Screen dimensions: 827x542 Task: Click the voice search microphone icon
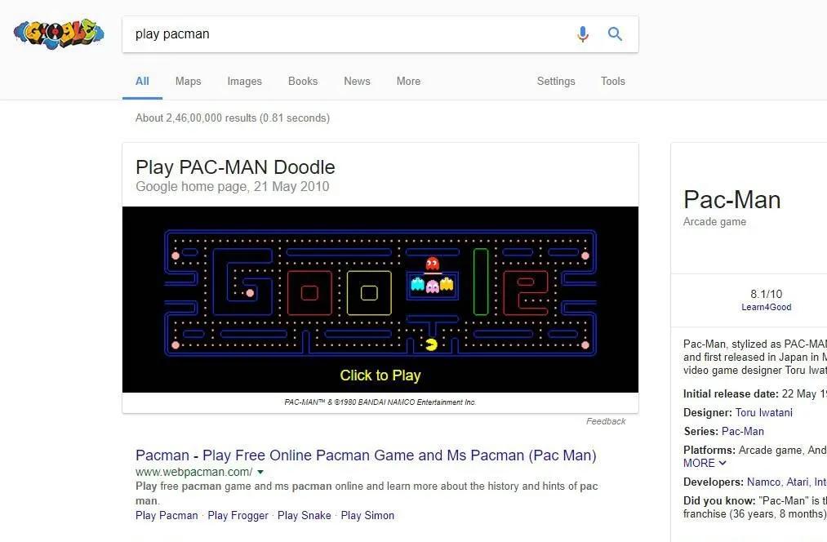tap(582, 33)
